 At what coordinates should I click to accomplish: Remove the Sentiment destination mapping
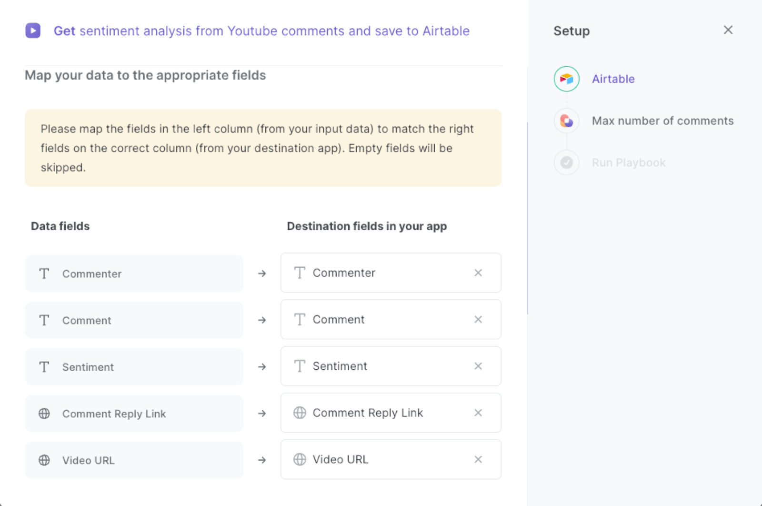[478, 366]
